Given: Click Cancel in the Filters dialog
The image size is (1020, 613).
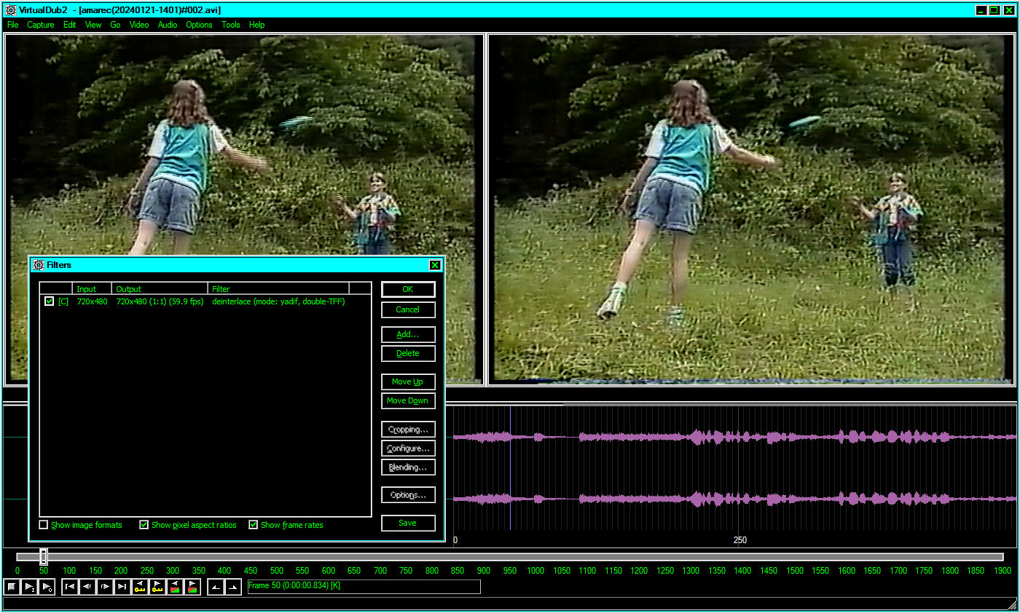Looking at the screenshot, I should point(408,310).
